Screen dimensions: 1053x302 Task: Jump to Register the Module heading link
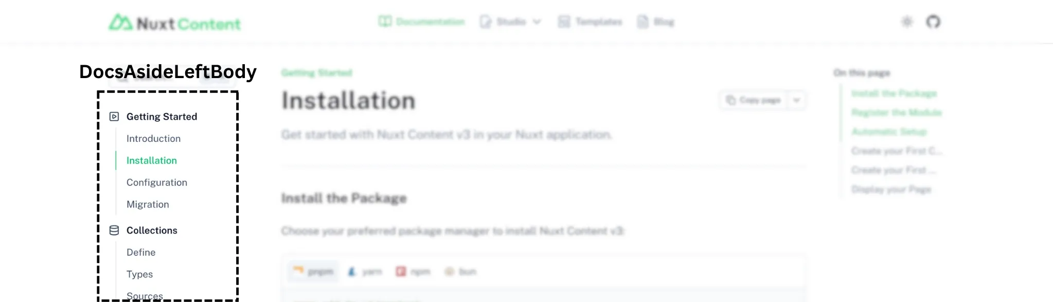(x=897, y=112)
